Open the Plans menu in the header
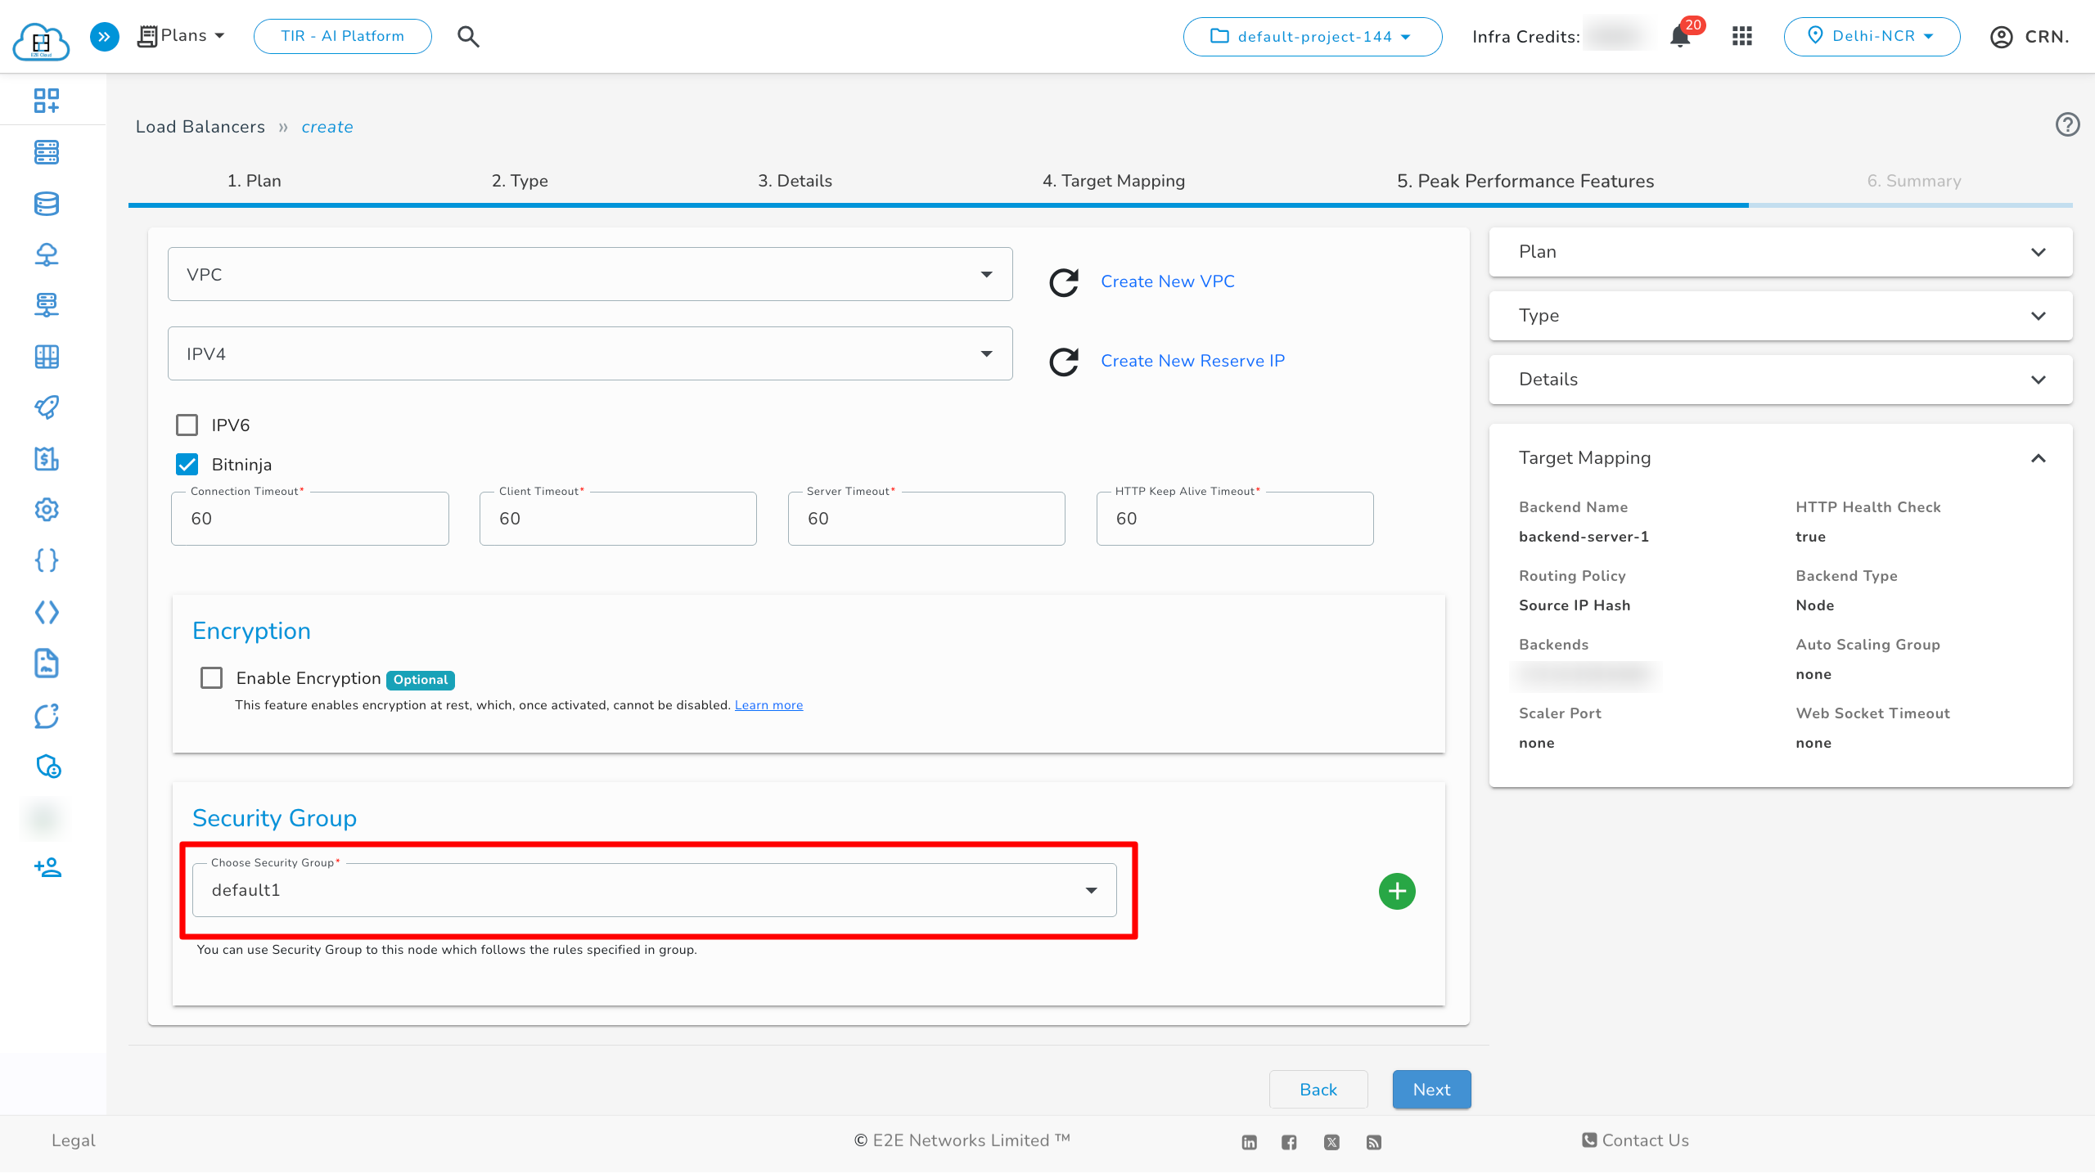This screenshot has height=1174, width=2095. point(181,35)
